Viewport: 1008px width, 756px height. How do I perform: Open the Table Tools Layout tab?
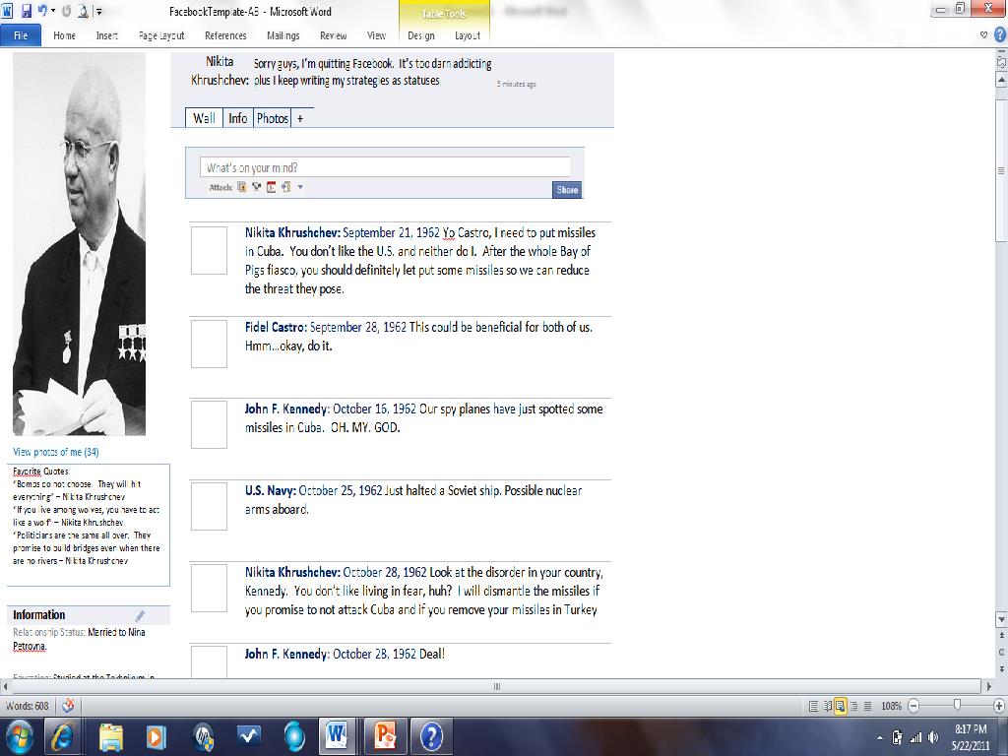468,35
